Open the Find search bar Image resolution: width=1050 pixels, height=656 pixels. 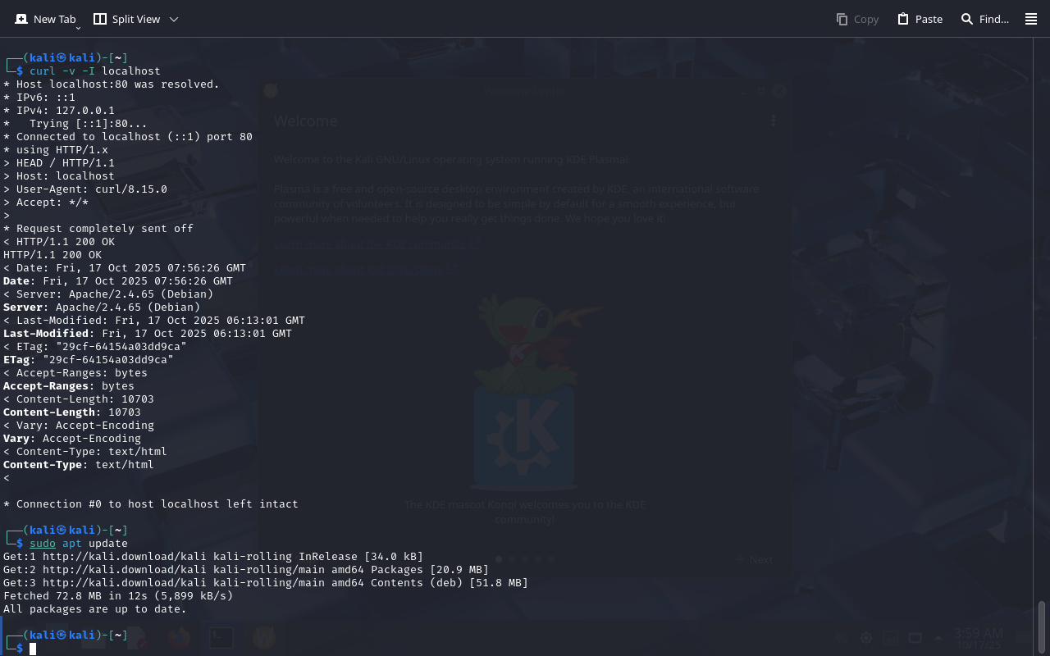click(x=984, y=19)
